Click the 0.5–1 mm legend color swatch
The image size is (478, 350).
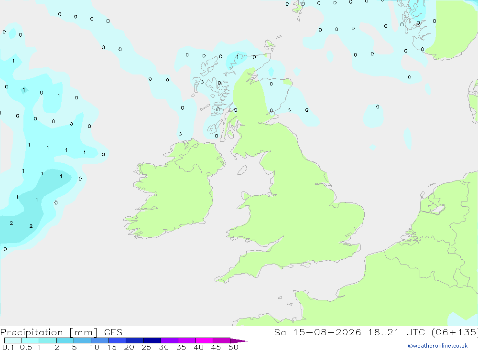[x=31, y=340]
